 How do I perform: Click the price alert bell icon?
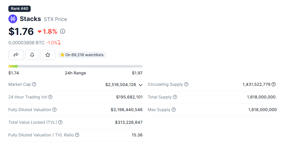click(x=32, y=55)
